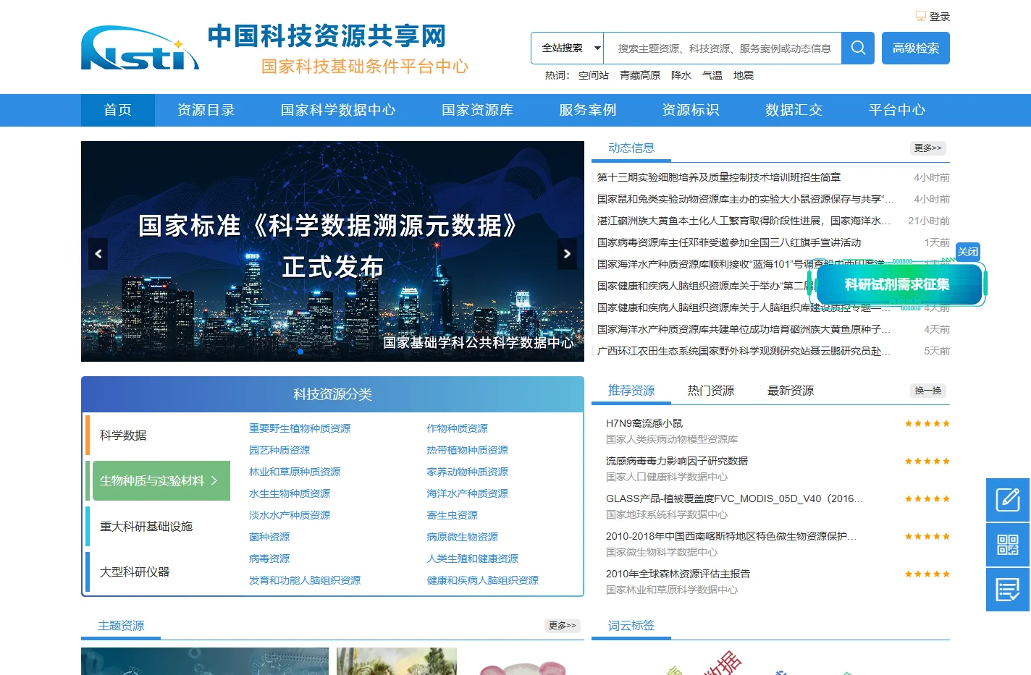Open the 全站搜索 scope dropdown

click(x=568, y=48)
